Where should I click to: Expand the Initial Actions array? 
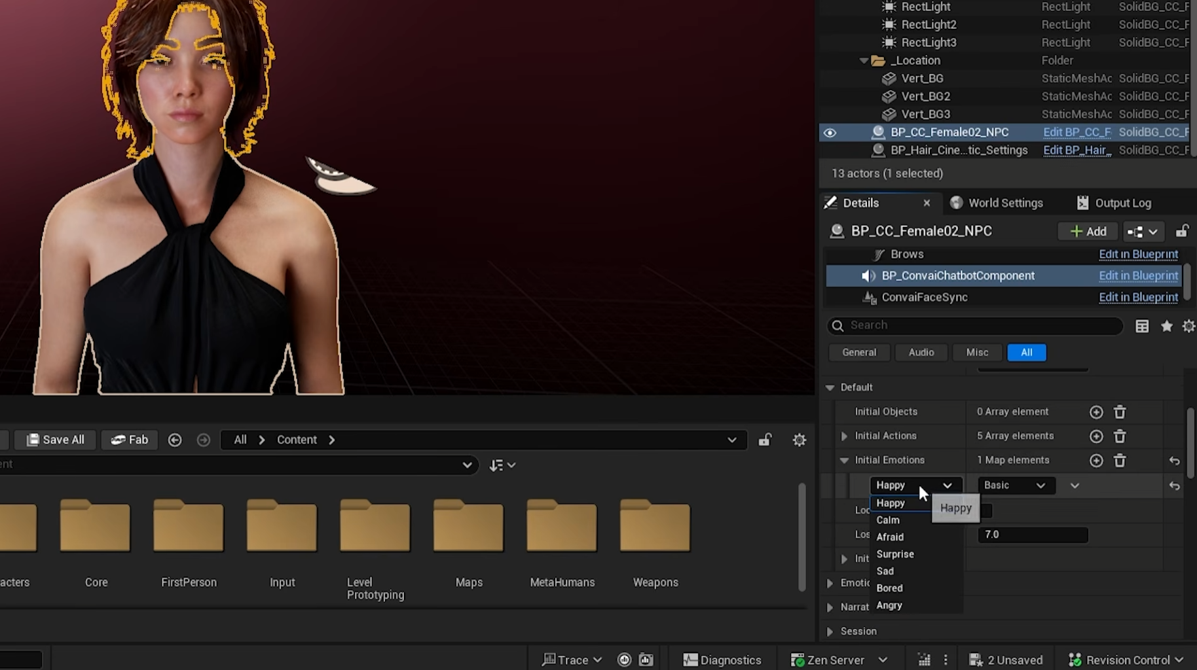pyautogui.click(x=844, y=436)
